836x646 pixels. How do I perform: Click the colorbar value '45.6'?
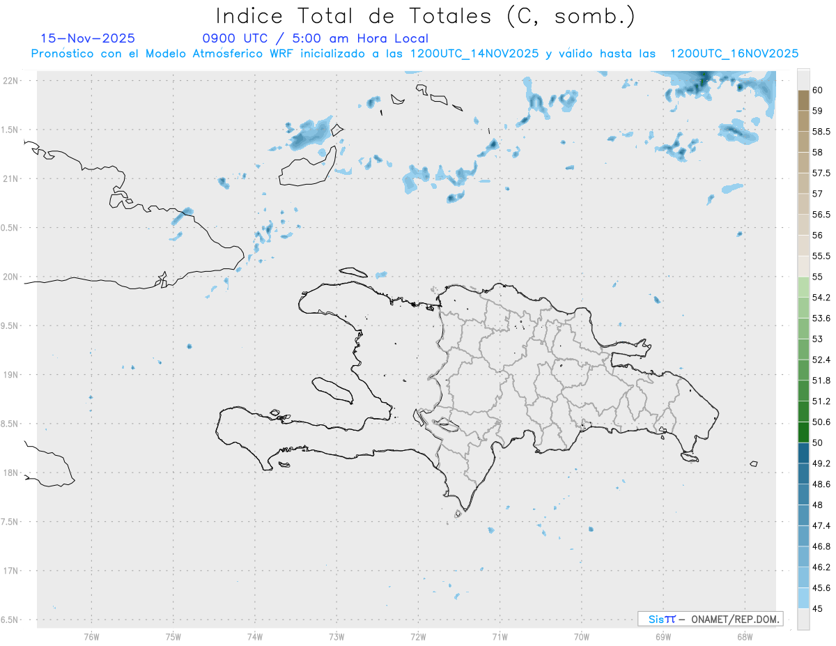tap(821, 588)
